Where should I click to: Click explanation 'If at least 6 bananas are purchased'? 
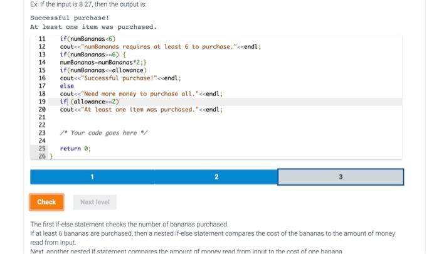(213, 238)
